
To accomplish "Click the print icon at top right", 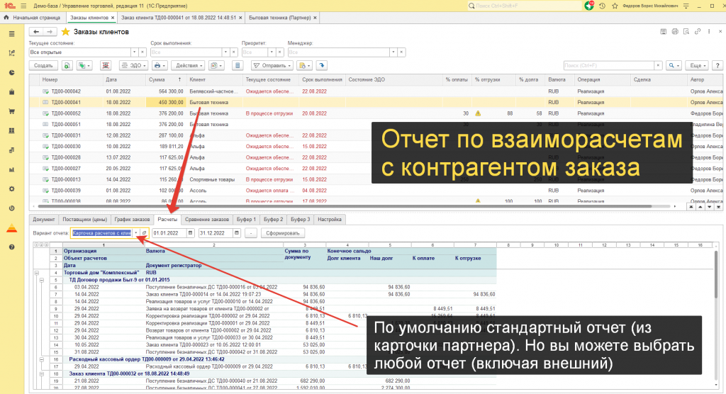I will pyautogui.click(x=675, y=31).
